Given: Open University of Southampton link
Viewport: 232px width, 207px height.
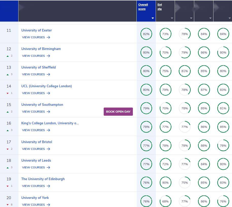Looking at the screenshot, I should tap(42, 105).
